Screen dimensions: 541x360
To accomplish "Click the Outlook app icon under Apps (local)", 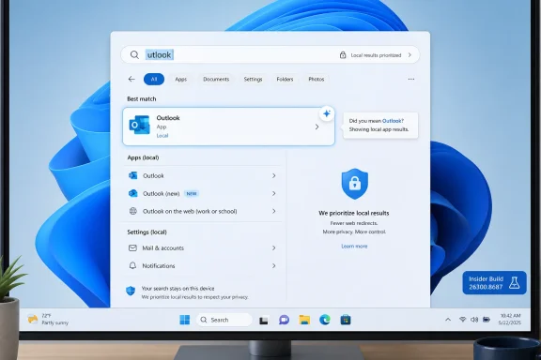I will click(132, 175).
